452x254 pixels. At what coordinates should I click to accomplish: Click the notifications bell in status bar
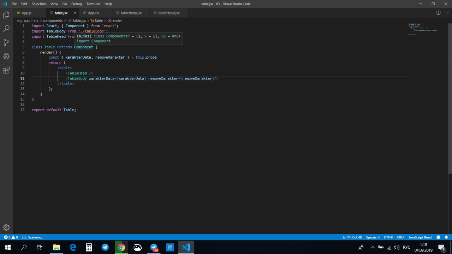tap(446, 237)
